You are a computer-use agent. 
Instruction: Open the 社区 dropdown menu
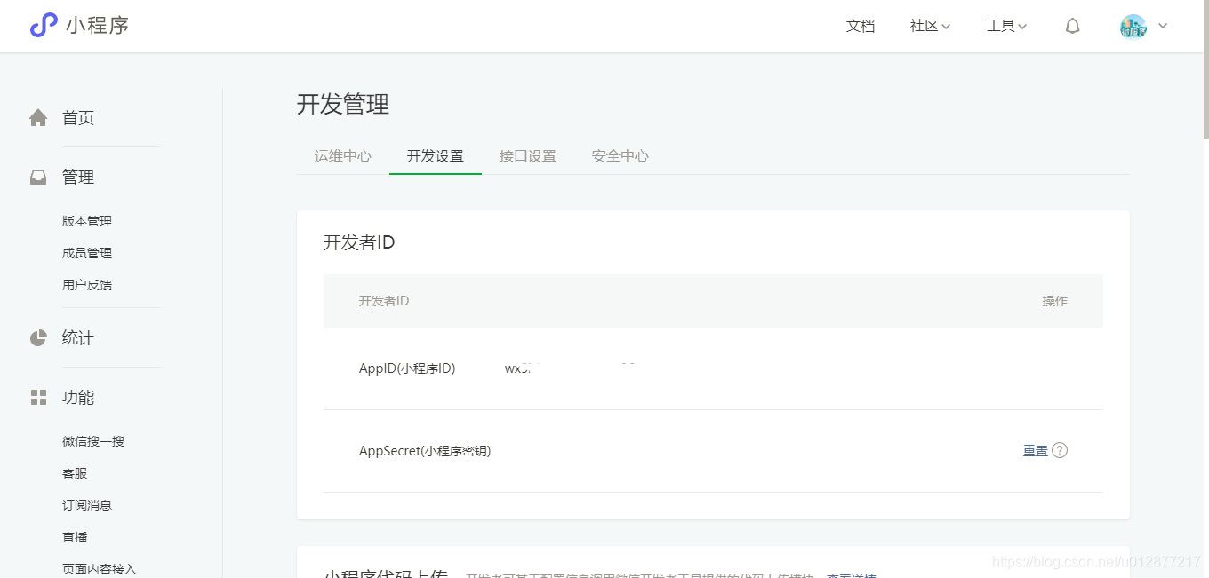pos(930,26)
